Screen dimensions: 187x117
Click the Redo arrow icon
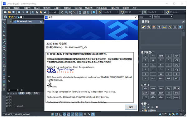pyautogui.click(x=55, y=12)
